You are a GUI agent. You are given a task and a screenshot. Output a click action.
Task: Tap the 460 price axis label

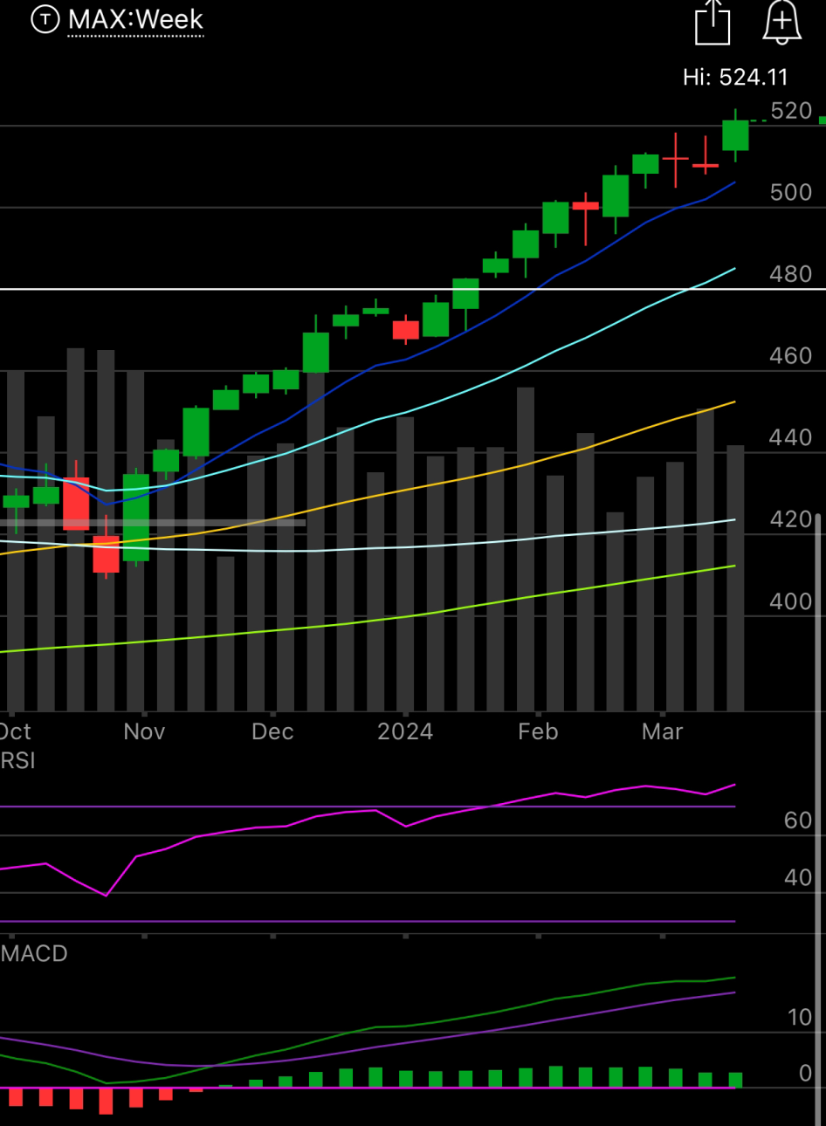click(x=791, y=356)
